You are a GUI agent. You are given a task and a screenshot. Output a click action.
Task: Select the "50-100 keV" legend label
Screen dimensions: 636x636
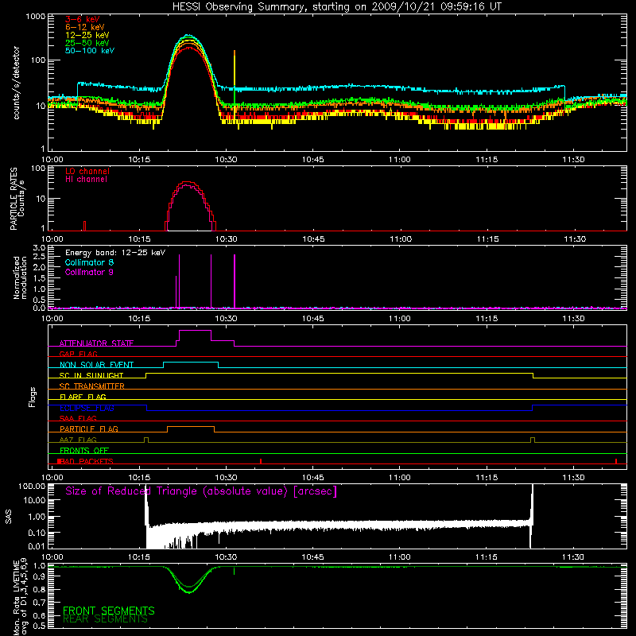click(x=90, y=51)
